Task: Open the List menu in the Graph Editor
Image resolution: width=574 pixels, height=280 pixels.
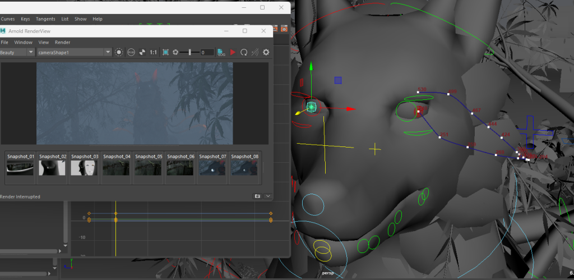Action: pos(65,19)
